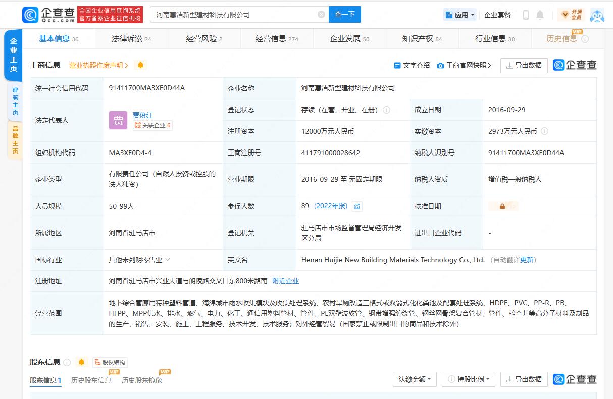Clear the search box text
The width and height of the screenshot is (613, 399).
click(321, 15)
